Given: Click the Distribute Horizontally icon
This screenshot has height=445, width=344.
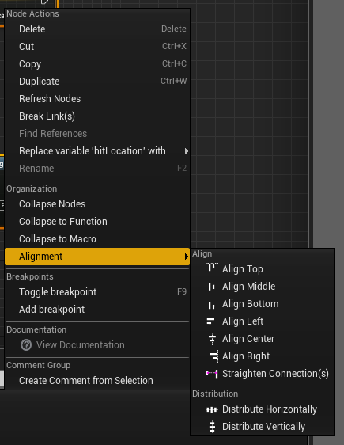Looking at the screenshot, I should pyautogui.click(x=212, y=409).
